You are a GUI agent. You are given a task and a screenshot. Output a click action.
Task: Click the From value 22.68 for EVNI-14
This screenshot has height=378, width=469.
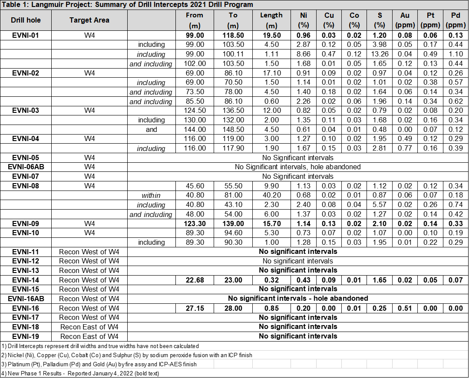point(195,280)
